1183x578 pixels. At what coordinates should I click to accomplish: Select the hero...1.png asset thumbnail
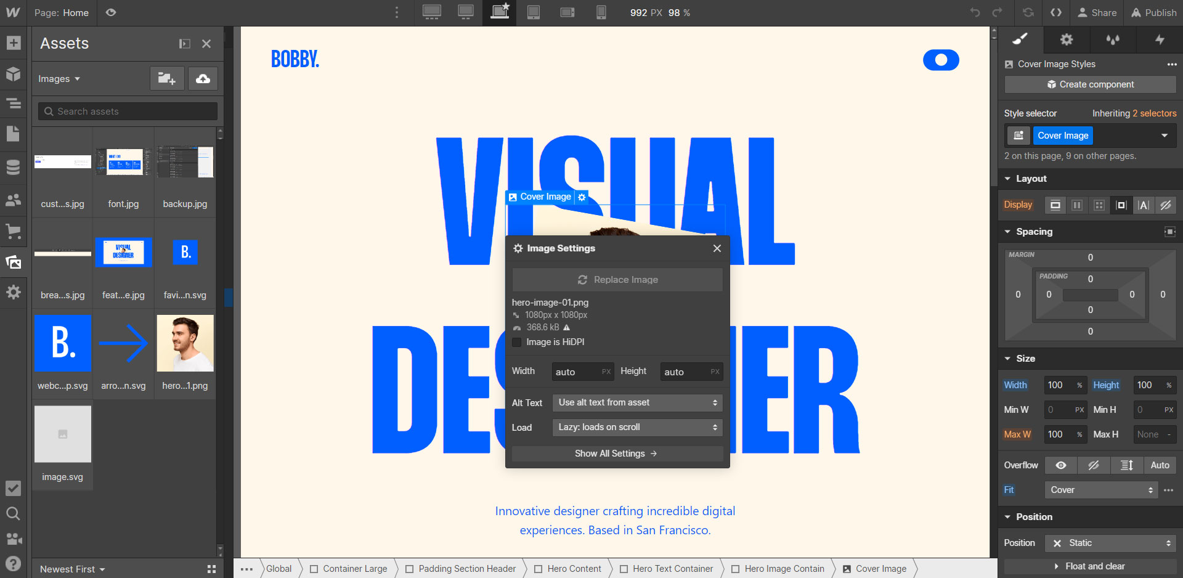185,343
